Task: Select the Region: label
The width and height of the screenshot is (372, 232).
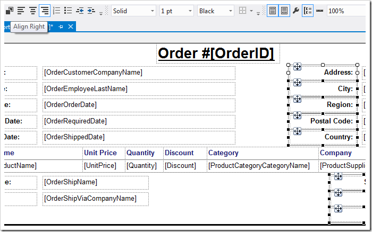Action: point(340,105)
